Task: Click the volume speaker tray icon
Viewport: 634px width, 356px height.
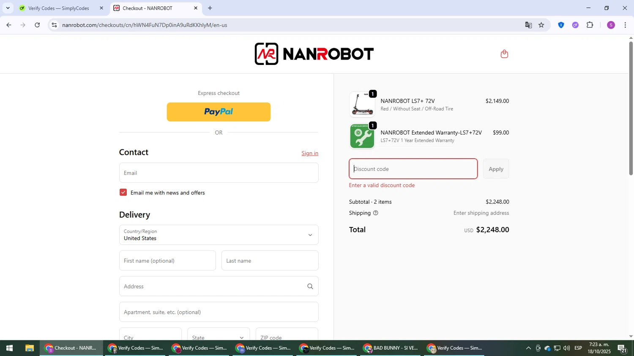Action: click(x=566, y=348)
